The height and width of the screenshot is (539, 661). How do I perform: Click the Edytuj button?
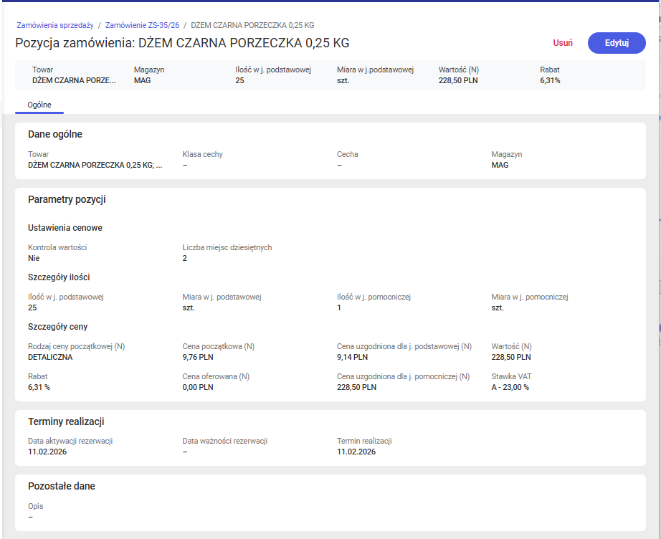point(616,43)
